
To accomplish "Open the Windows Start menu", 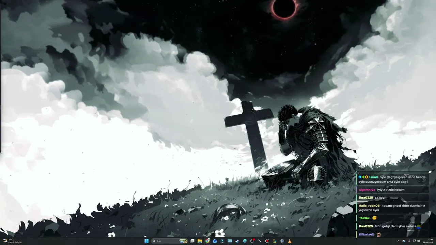I will tap(146, 241).
